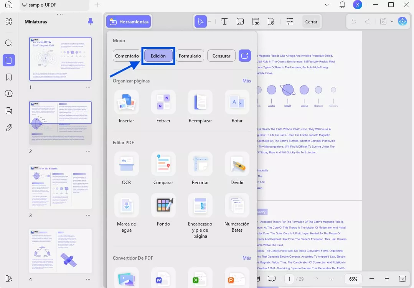Image resolution: width=414 pixels, height=288 pixels.
Task: Click the 1:1 actual size button
Action: tap(402, 279)
